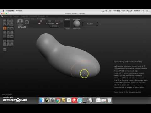Open the Apple menu
Viewport: 151px width, 113px height.
3,11
